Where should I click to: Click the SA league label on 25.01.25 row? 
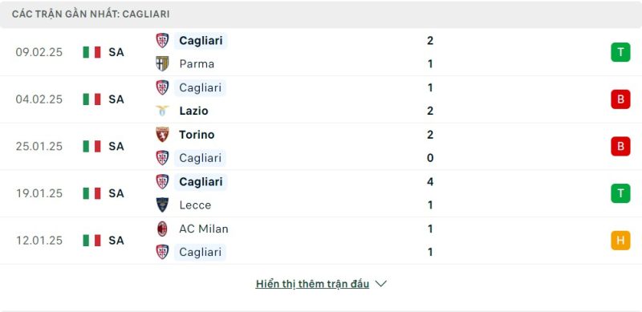(x=116, y=146)
